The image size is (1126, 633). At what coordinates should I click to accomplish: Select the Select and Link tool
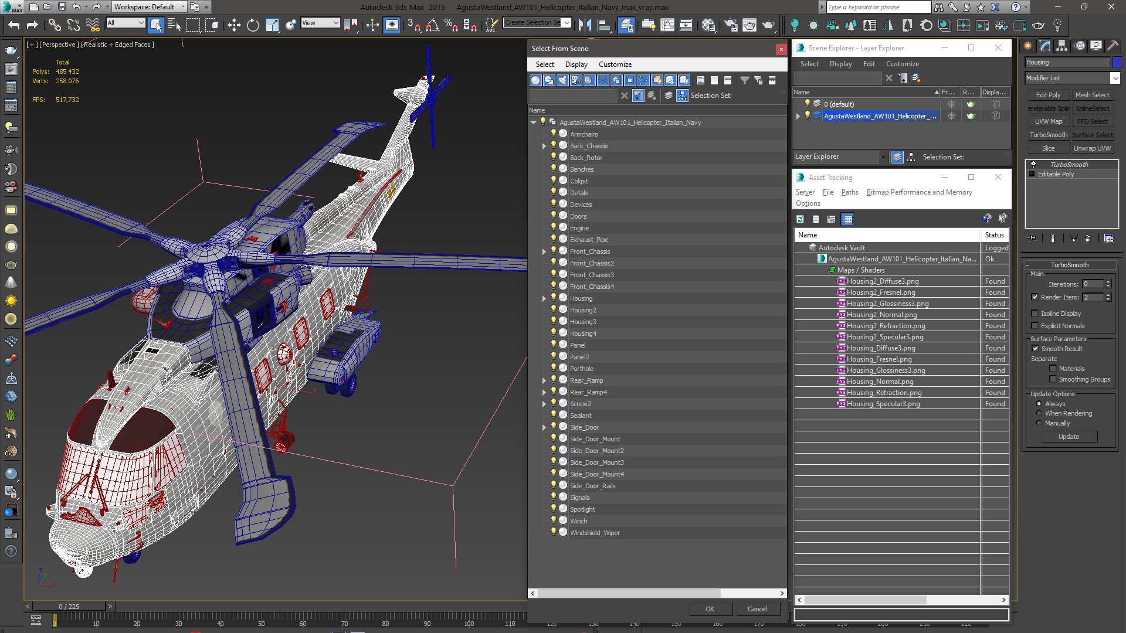click(x=54, y=25)
